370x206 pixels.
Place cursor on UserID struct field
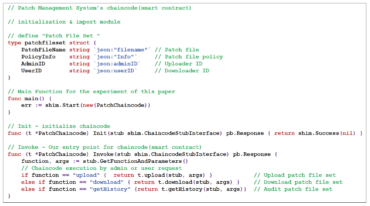pos(31,71)
